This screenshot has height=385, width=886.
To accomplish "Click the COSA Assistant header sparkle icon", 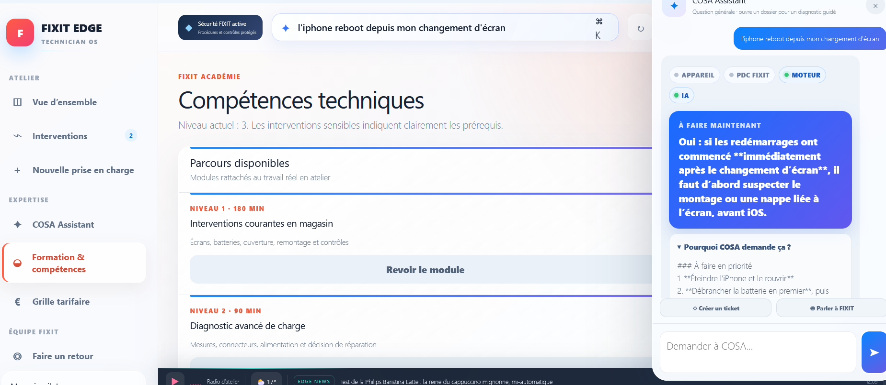I will click(674, 7).
